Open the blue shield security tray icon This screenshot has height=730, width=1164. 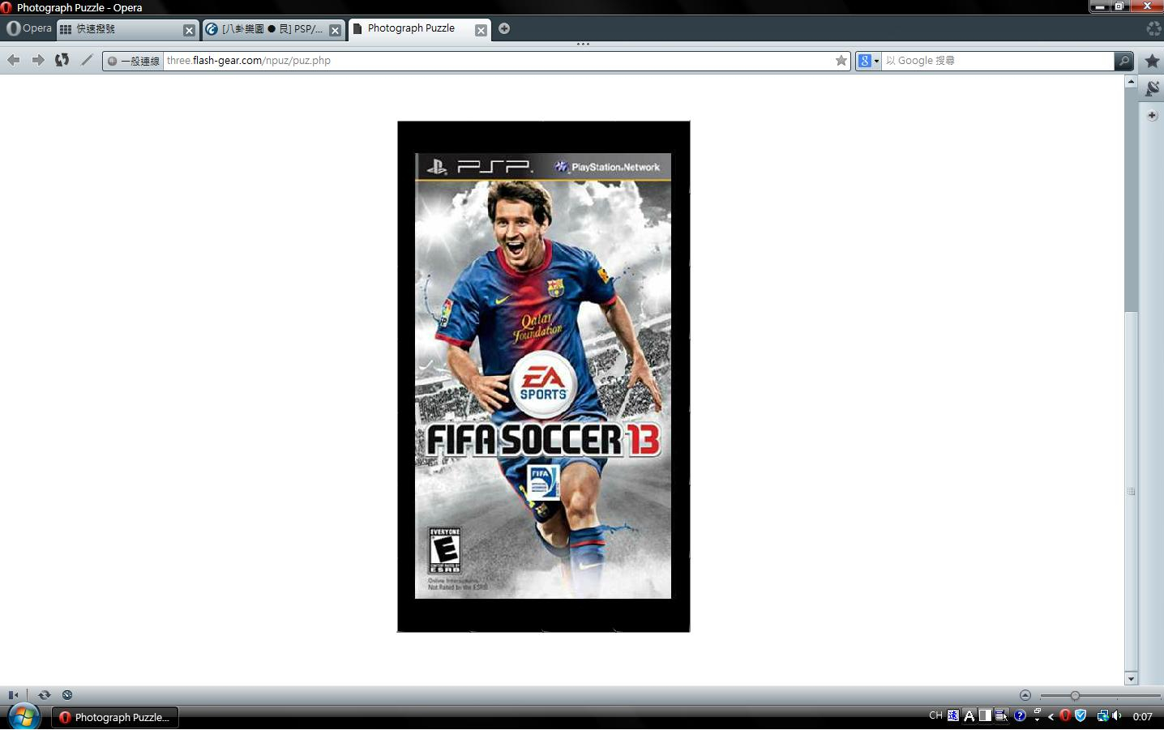pos(1081,715)
